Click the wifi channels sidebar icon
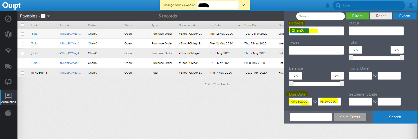The width and height of the screenshot is (418, 139). (8, 51)
